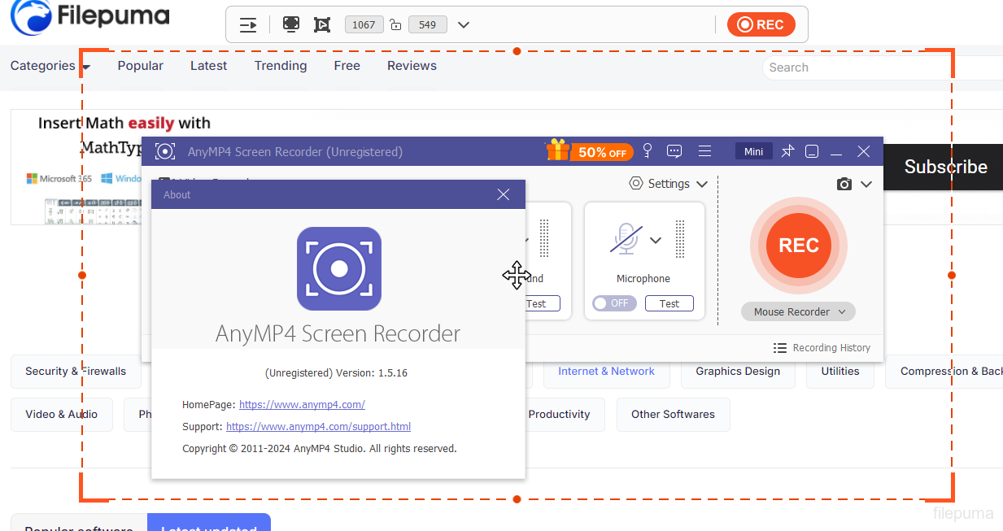
Task: Click the Microsoft 365 logo in advertisement
Action: 59,178
